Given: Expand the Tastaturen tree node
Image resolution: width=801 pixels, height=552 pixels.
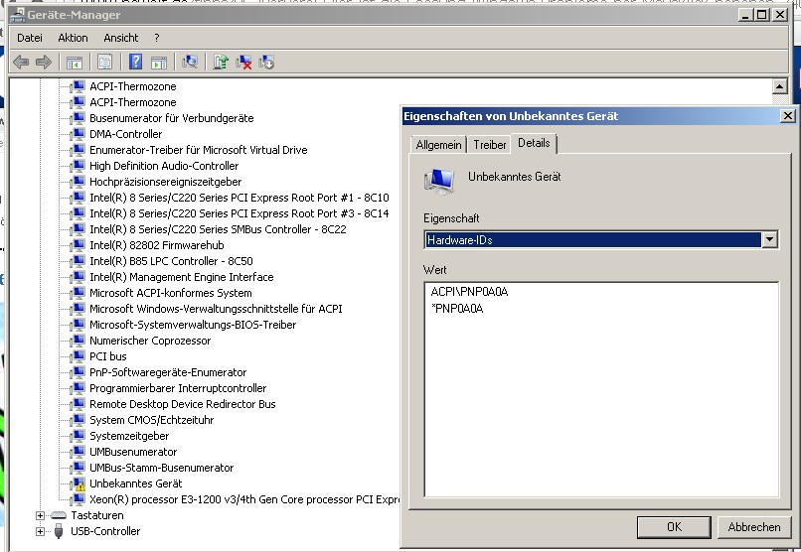Looking at the screenshot, I should coord(40,516).
